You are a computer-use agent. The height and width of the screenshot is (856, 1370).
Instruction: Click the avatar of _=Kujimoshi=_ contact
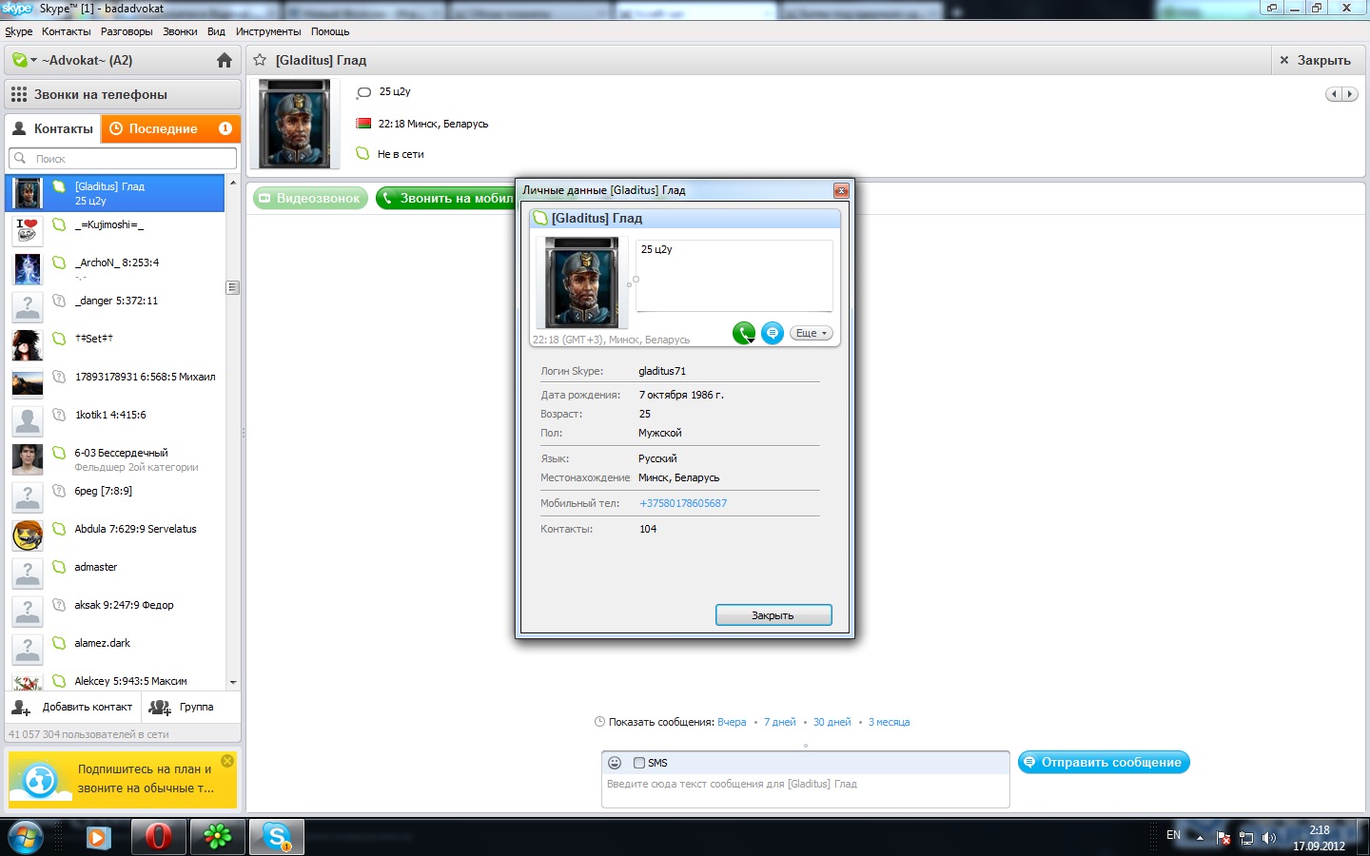[x=28, y=231]
